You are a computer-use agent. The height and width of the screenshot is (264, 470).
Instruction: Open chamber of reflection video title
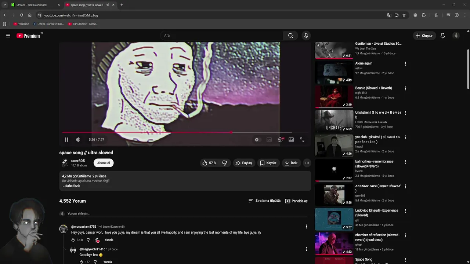point(378,237)
